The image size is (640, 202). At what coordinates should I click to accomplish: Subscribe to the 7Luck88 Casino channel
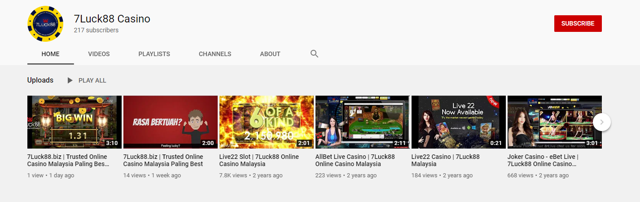click(578, 23)
